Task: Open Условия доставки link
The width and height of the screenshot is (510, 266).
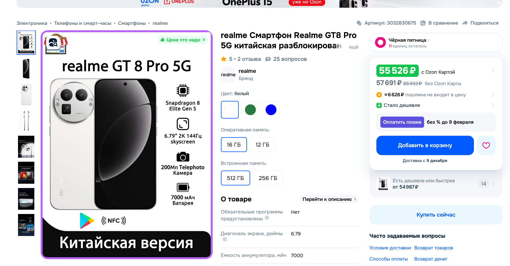Action: pyautogui.click(x=390, y=248)
